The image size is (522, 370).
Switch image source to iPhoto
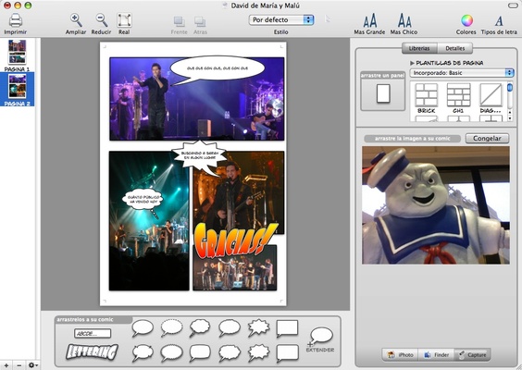click(x=400, y=354)
